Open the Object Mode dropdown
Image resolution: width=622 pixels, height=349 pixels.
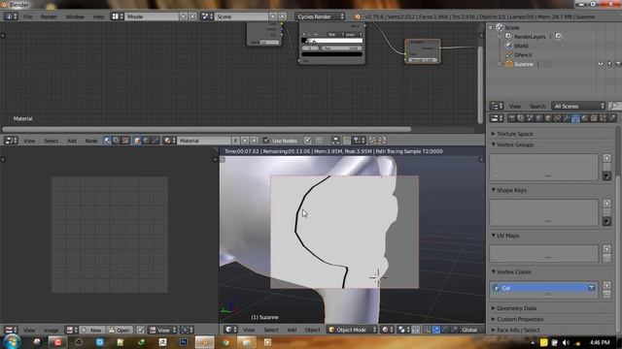pos(352,330)
